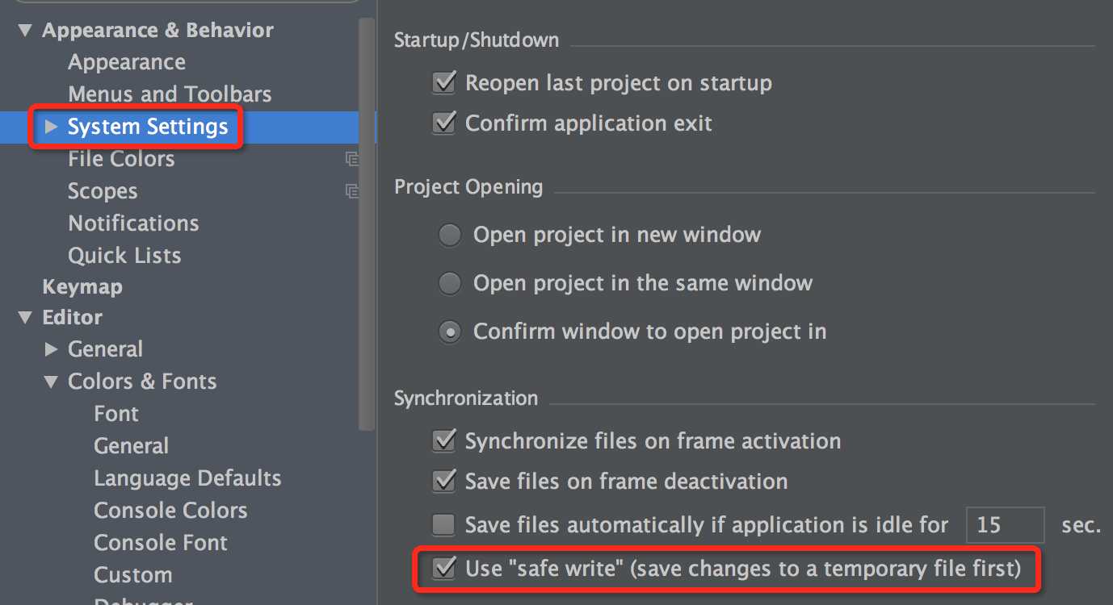This screenshot has height=605, width=1113.
Task: Click the idle seconds input field
Action: click(1005, 525)
